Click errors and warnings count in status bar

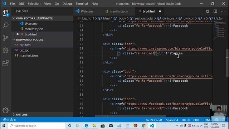click(10, 120)
